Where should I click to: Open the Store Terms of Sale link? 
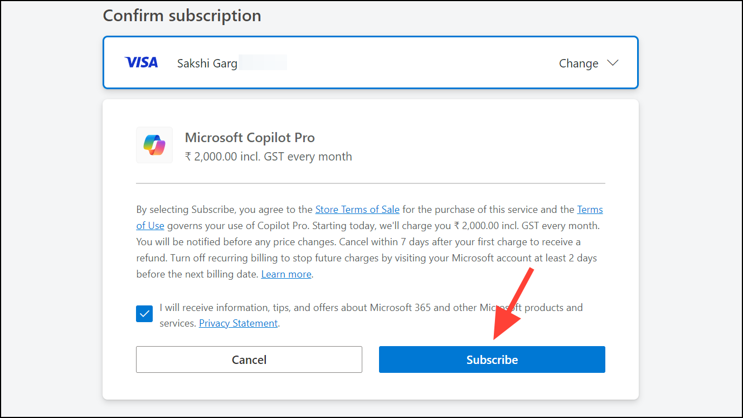(x=357, y=209)
